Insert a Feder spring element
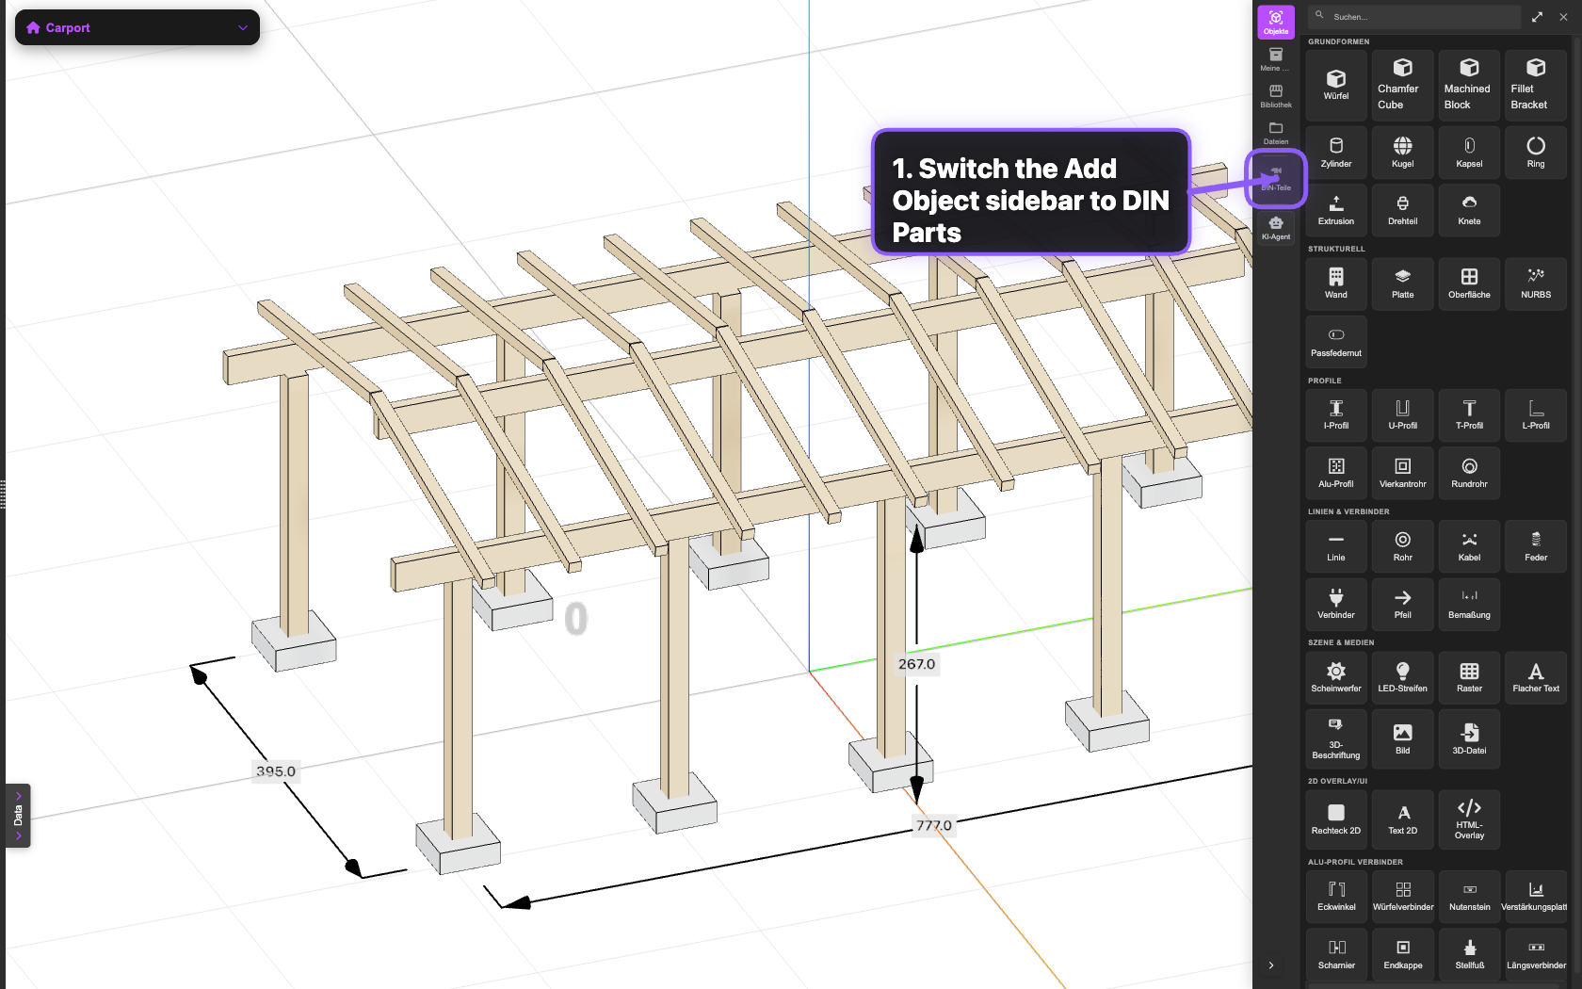Screen dimensions: 1582x989 click(x=1536, y=546)
